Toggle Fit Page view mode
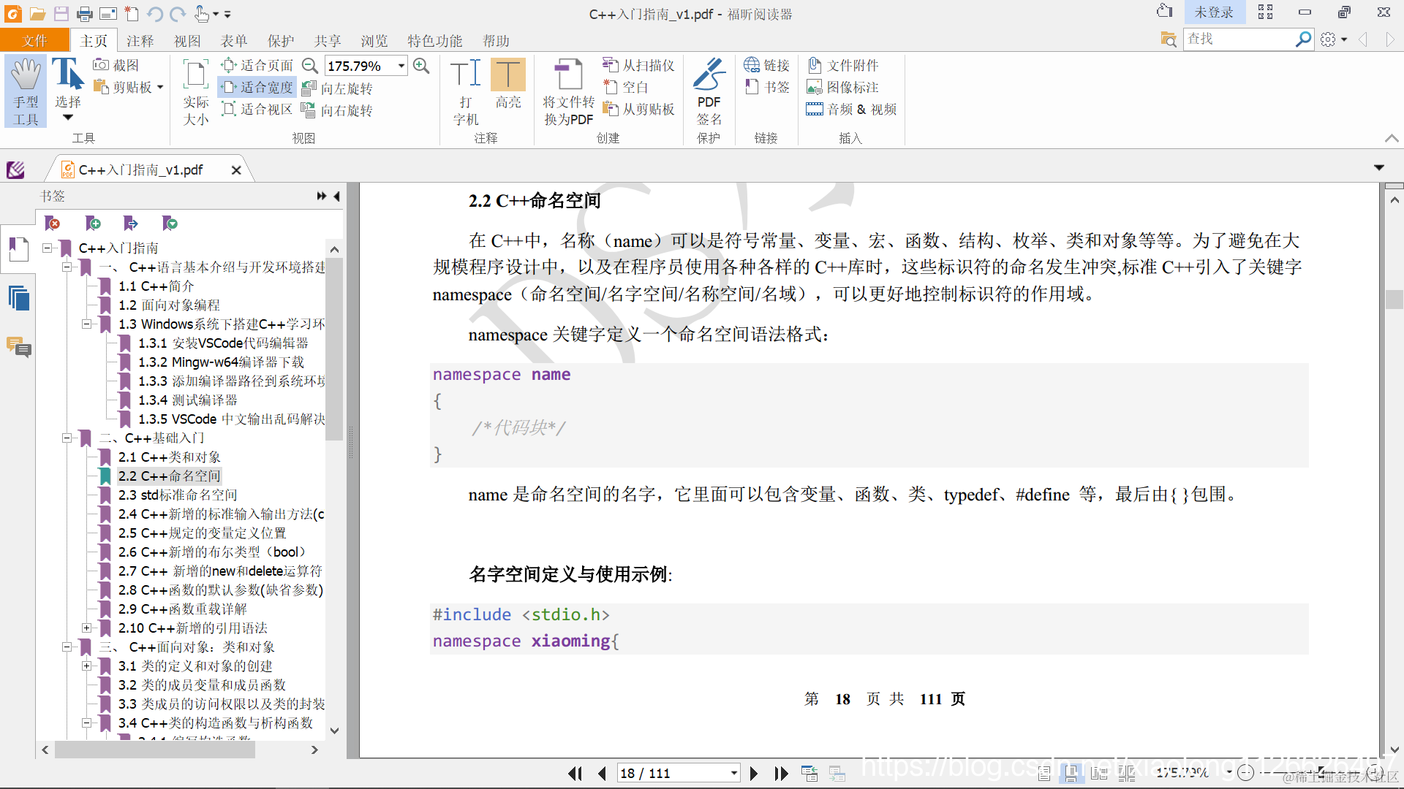 [x=258, y=66]
